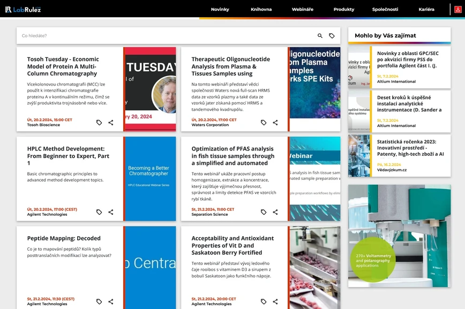Click the berry processing thumbnail image
This screenshot has width=465, height=309.
coord(314,268)
